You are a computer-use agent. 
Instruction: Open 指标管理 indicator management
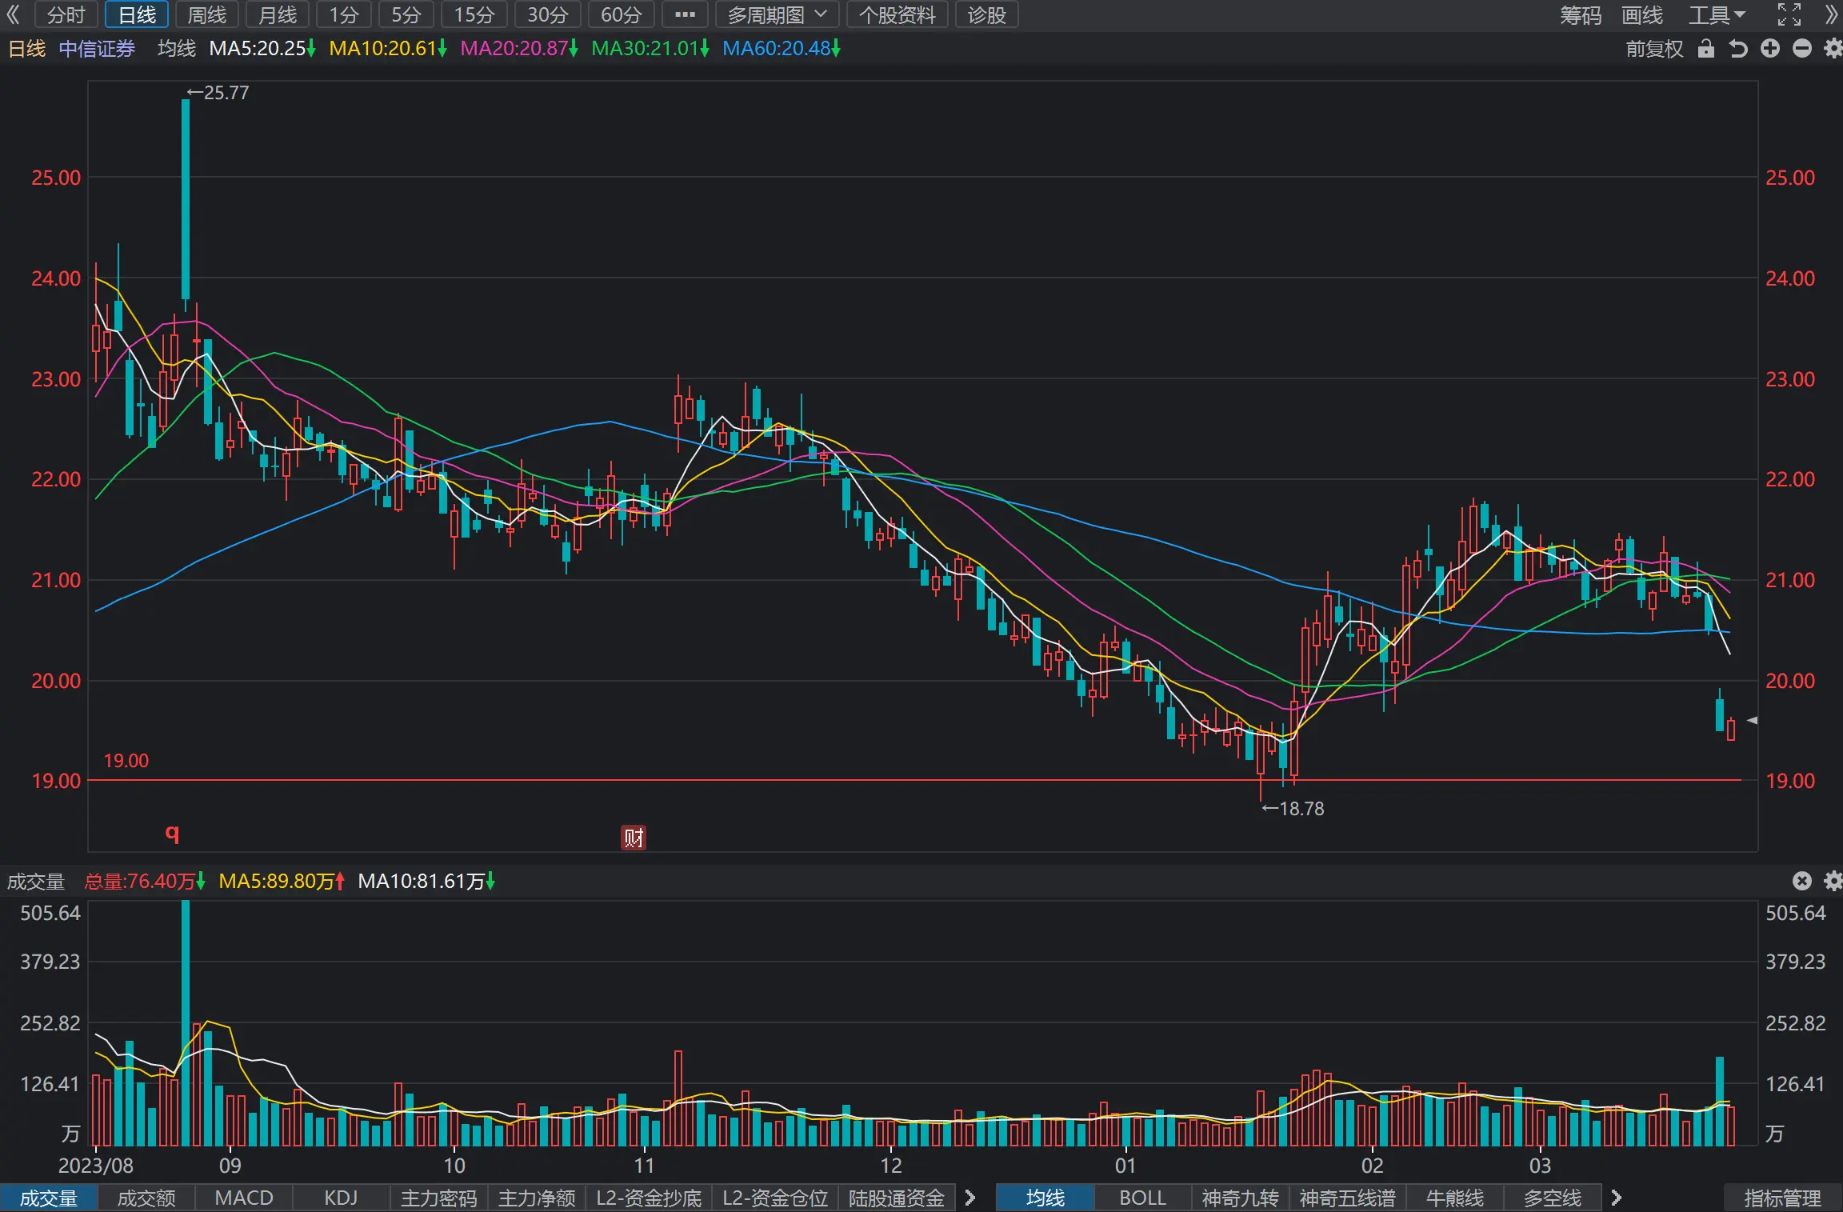[x=1782, y=1198]
